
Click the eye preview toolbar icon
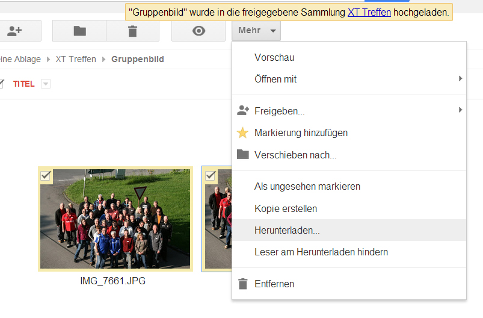198,31
